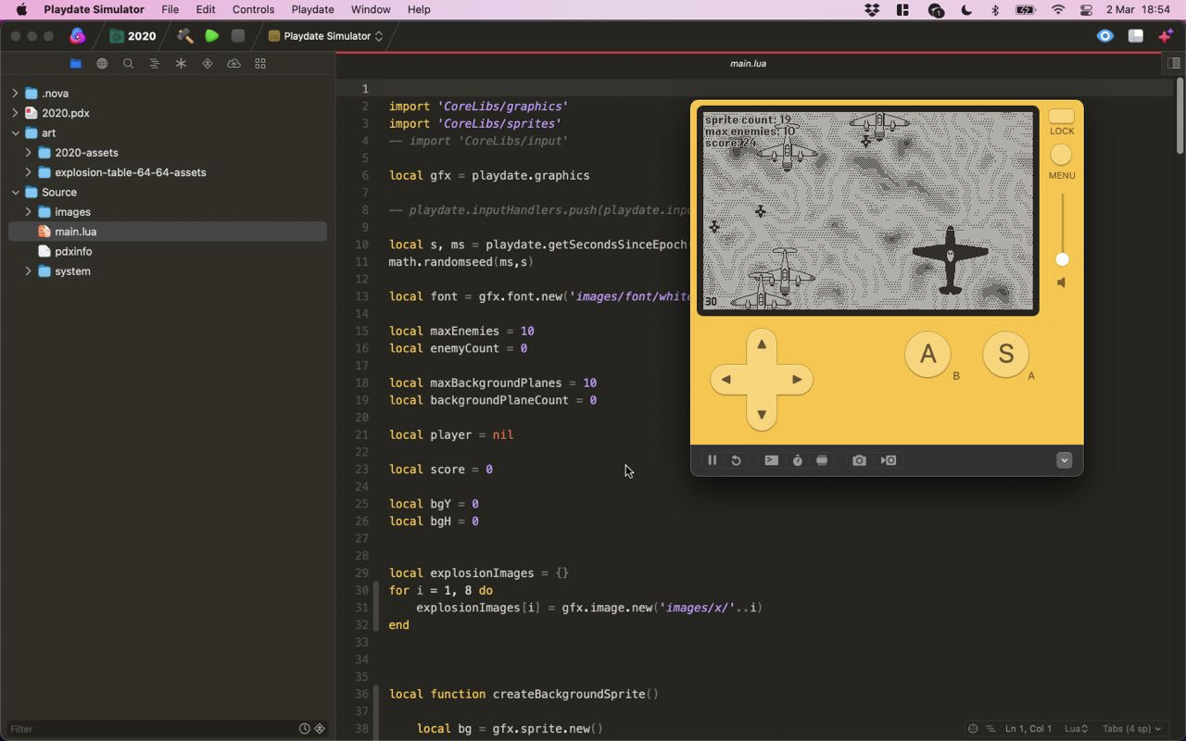The width and height of the screenshot is (1186, 741).
Task: Start screen recording with the simulator video icon
Action: pos(889,460)
